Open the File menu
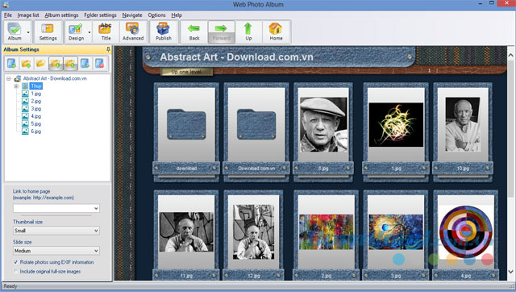This screenshot has height=292, width=516. [8, 15]
